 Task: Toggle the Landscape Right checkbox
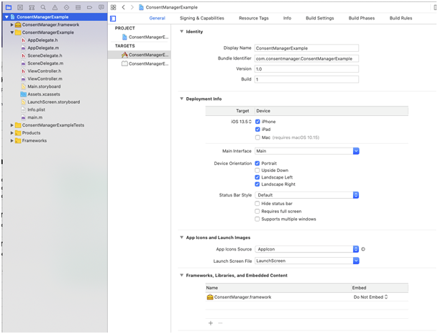257,184
